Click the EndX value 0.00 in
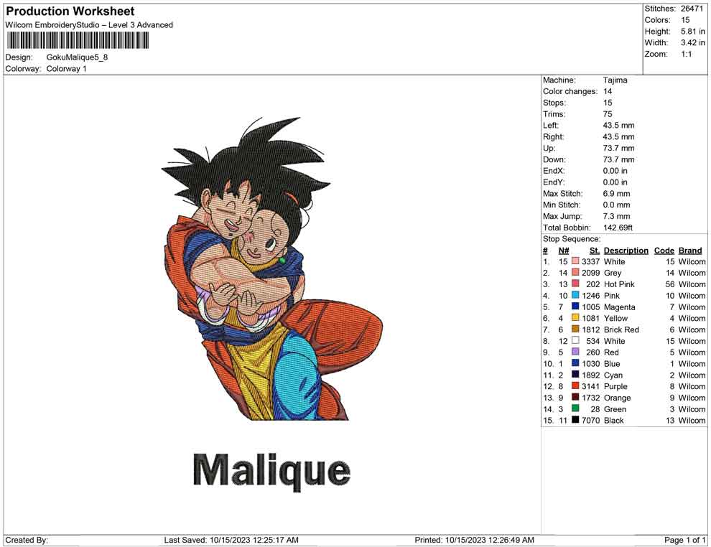This screenshot has width=711, height=547. (x=615, y=171)
